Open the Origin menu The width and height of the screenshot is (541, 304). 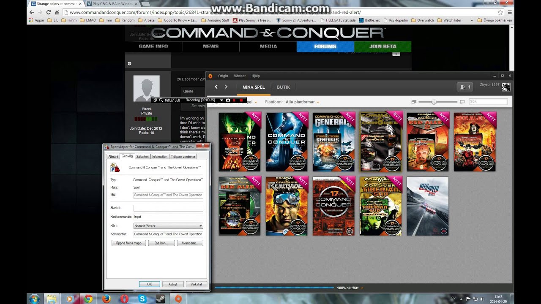(x=223, y=76)
